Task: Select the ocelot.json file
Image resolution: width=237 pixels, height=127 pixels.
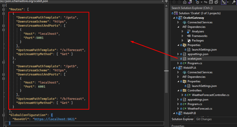Action: tap(194, 59)
